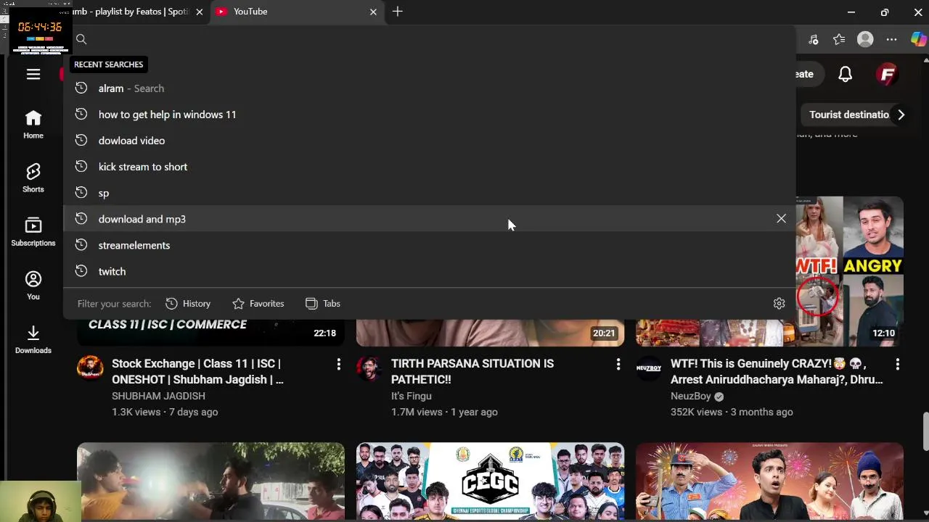Open the Copilot icon in toolbar
Screen dimensions: 929x522
919,39
